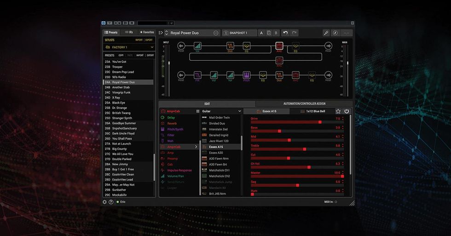Open the wrench preferences tool

pyautogui.click(x=326, y=33)
